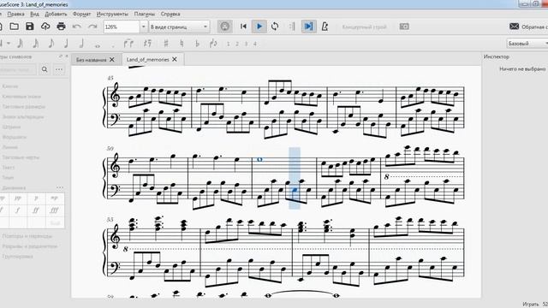Toggle play repeats button

tap(292, 27)
